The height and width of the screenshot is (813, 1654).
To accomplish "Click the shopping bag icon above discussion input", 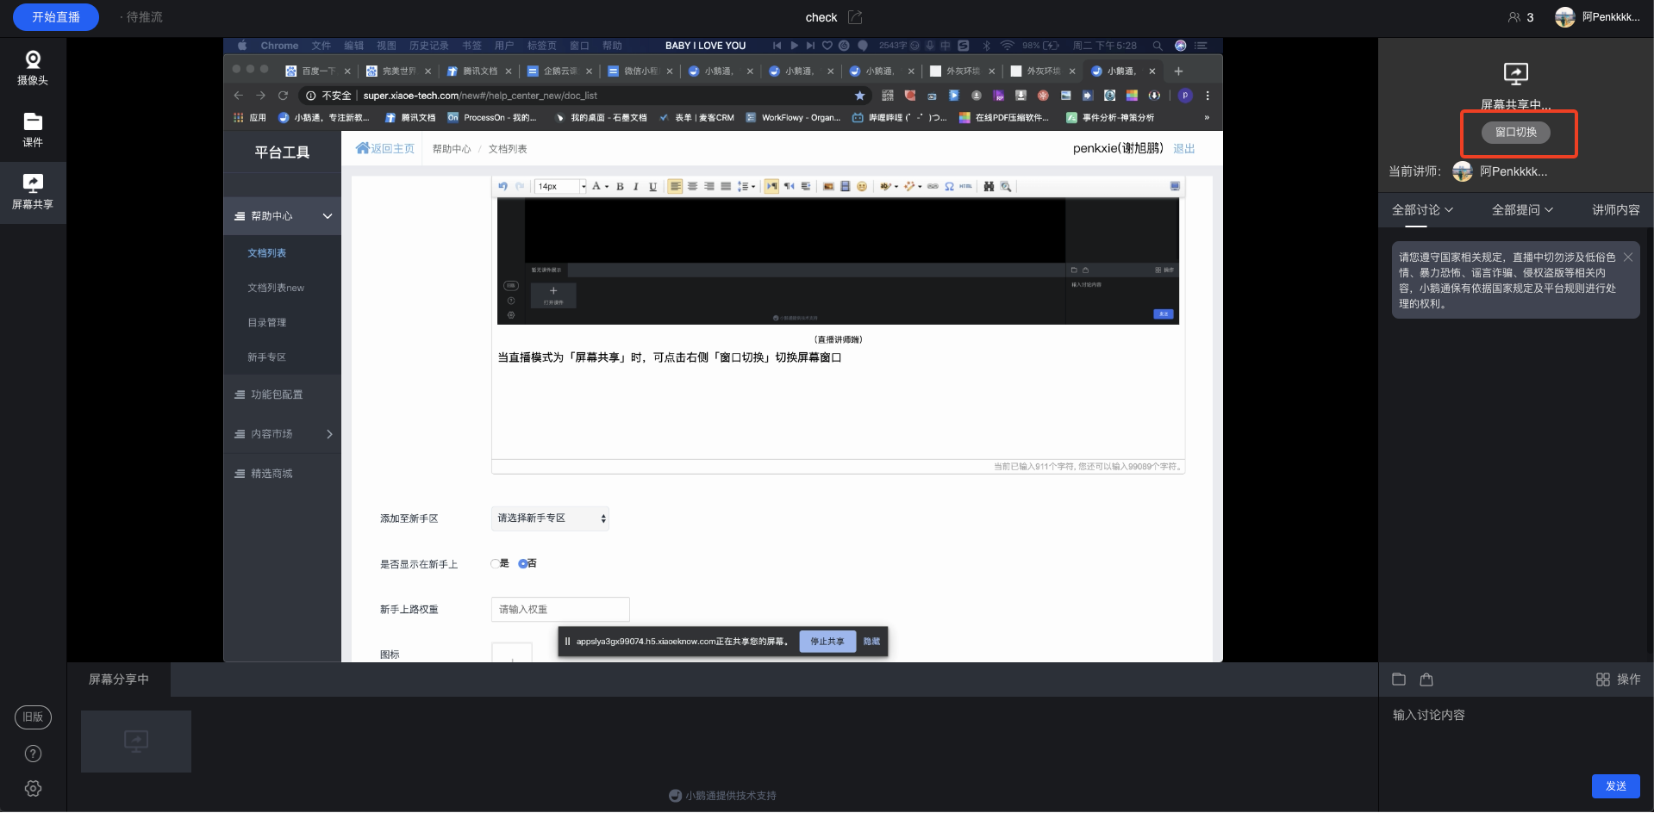I will 1426,680.
